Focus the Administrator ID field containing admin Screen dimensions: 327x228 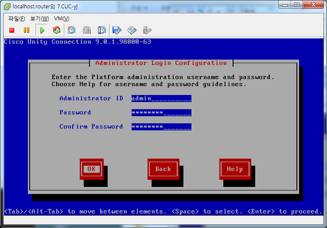(161, 98)
